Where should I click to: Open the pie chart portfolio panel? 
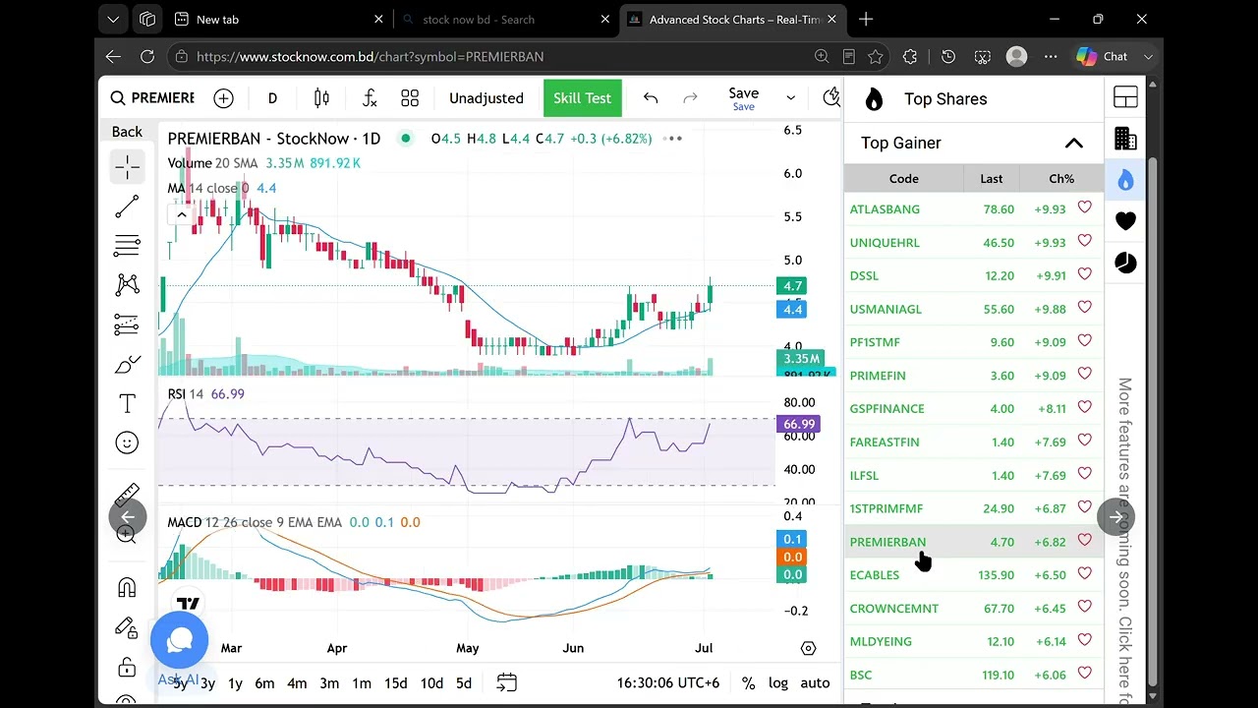point(1125,263)
